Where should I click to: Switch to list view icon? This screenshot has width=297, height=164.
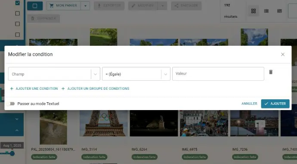coord(266,11)
